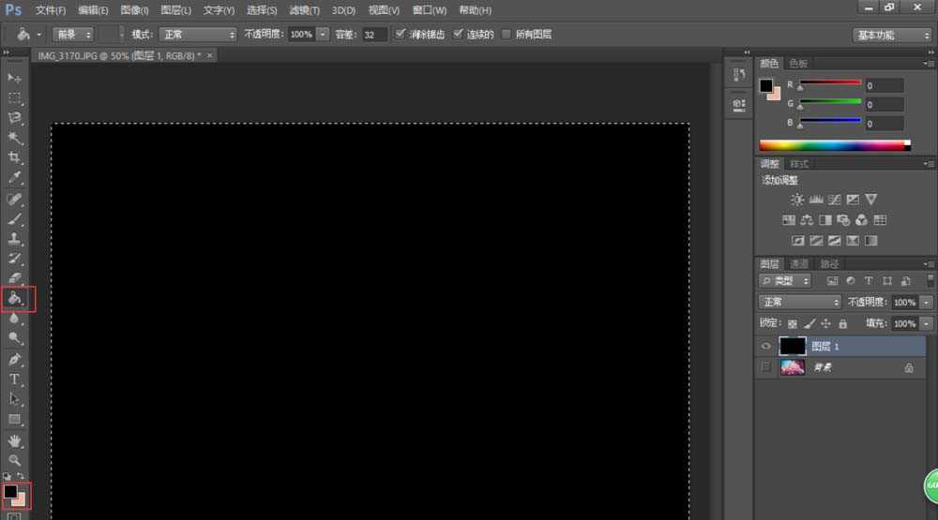938x520 pixels.
Task: Toggle the 连续的 contiguous checkbox
Action: [458, 34]
